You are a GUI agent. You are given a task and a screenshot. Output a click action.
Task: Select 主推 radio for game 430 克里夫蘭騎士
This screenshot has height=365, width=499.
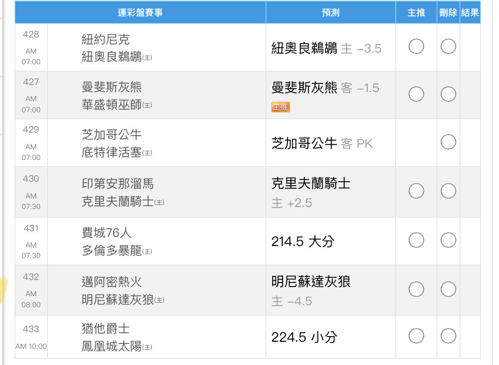tap(416, 191)
